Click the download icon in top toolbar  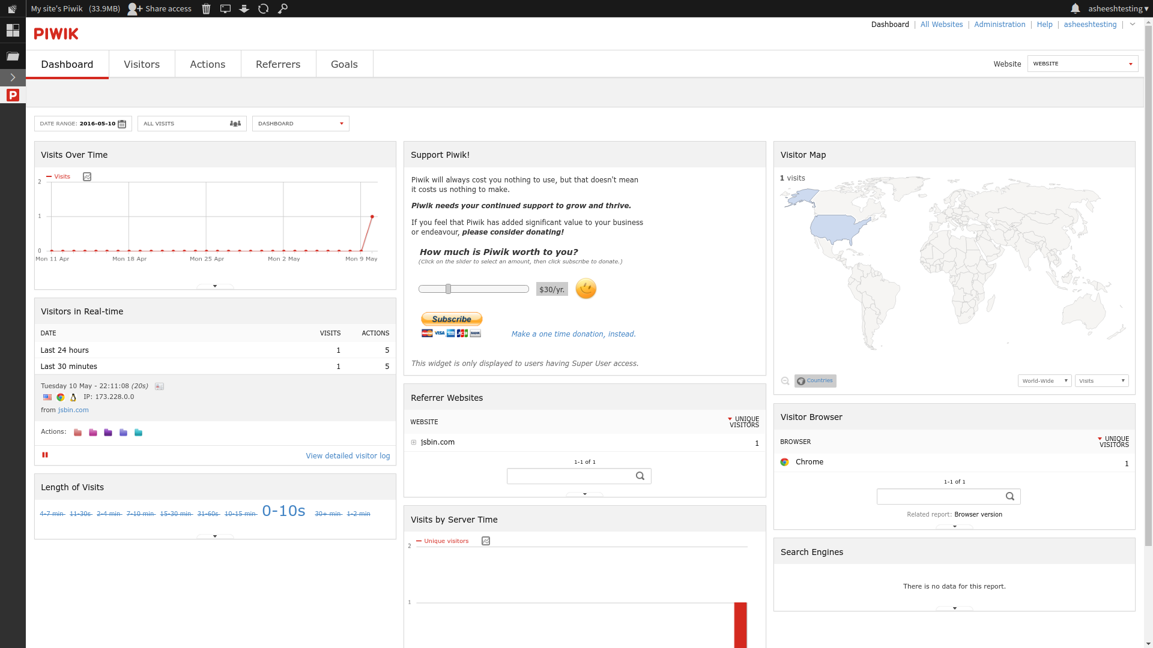click(244, 9)
